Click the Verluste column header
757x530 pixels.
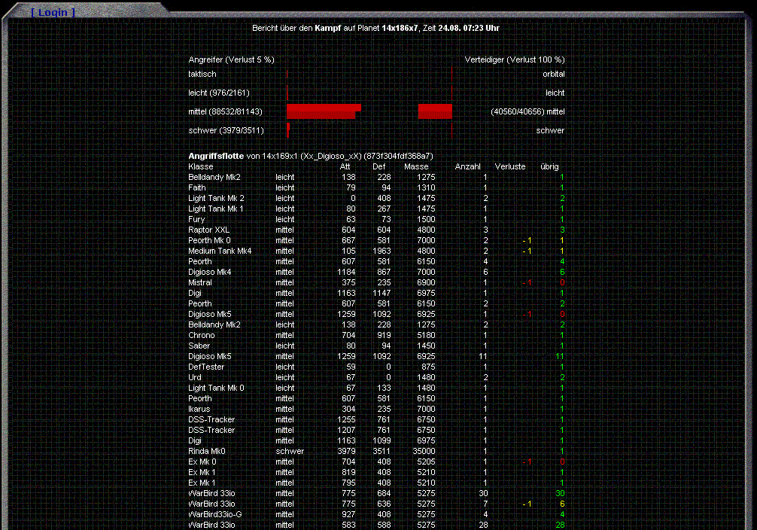click(510, 166)
